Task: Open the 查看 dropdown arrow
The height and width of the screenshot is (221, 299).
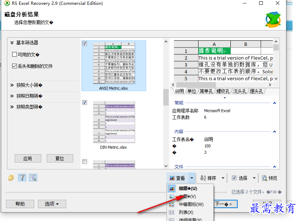Action: click(192, 178)
